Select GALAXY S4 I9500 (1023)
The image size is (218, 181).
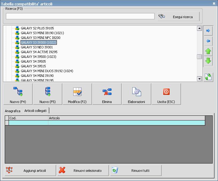point(39,57)
